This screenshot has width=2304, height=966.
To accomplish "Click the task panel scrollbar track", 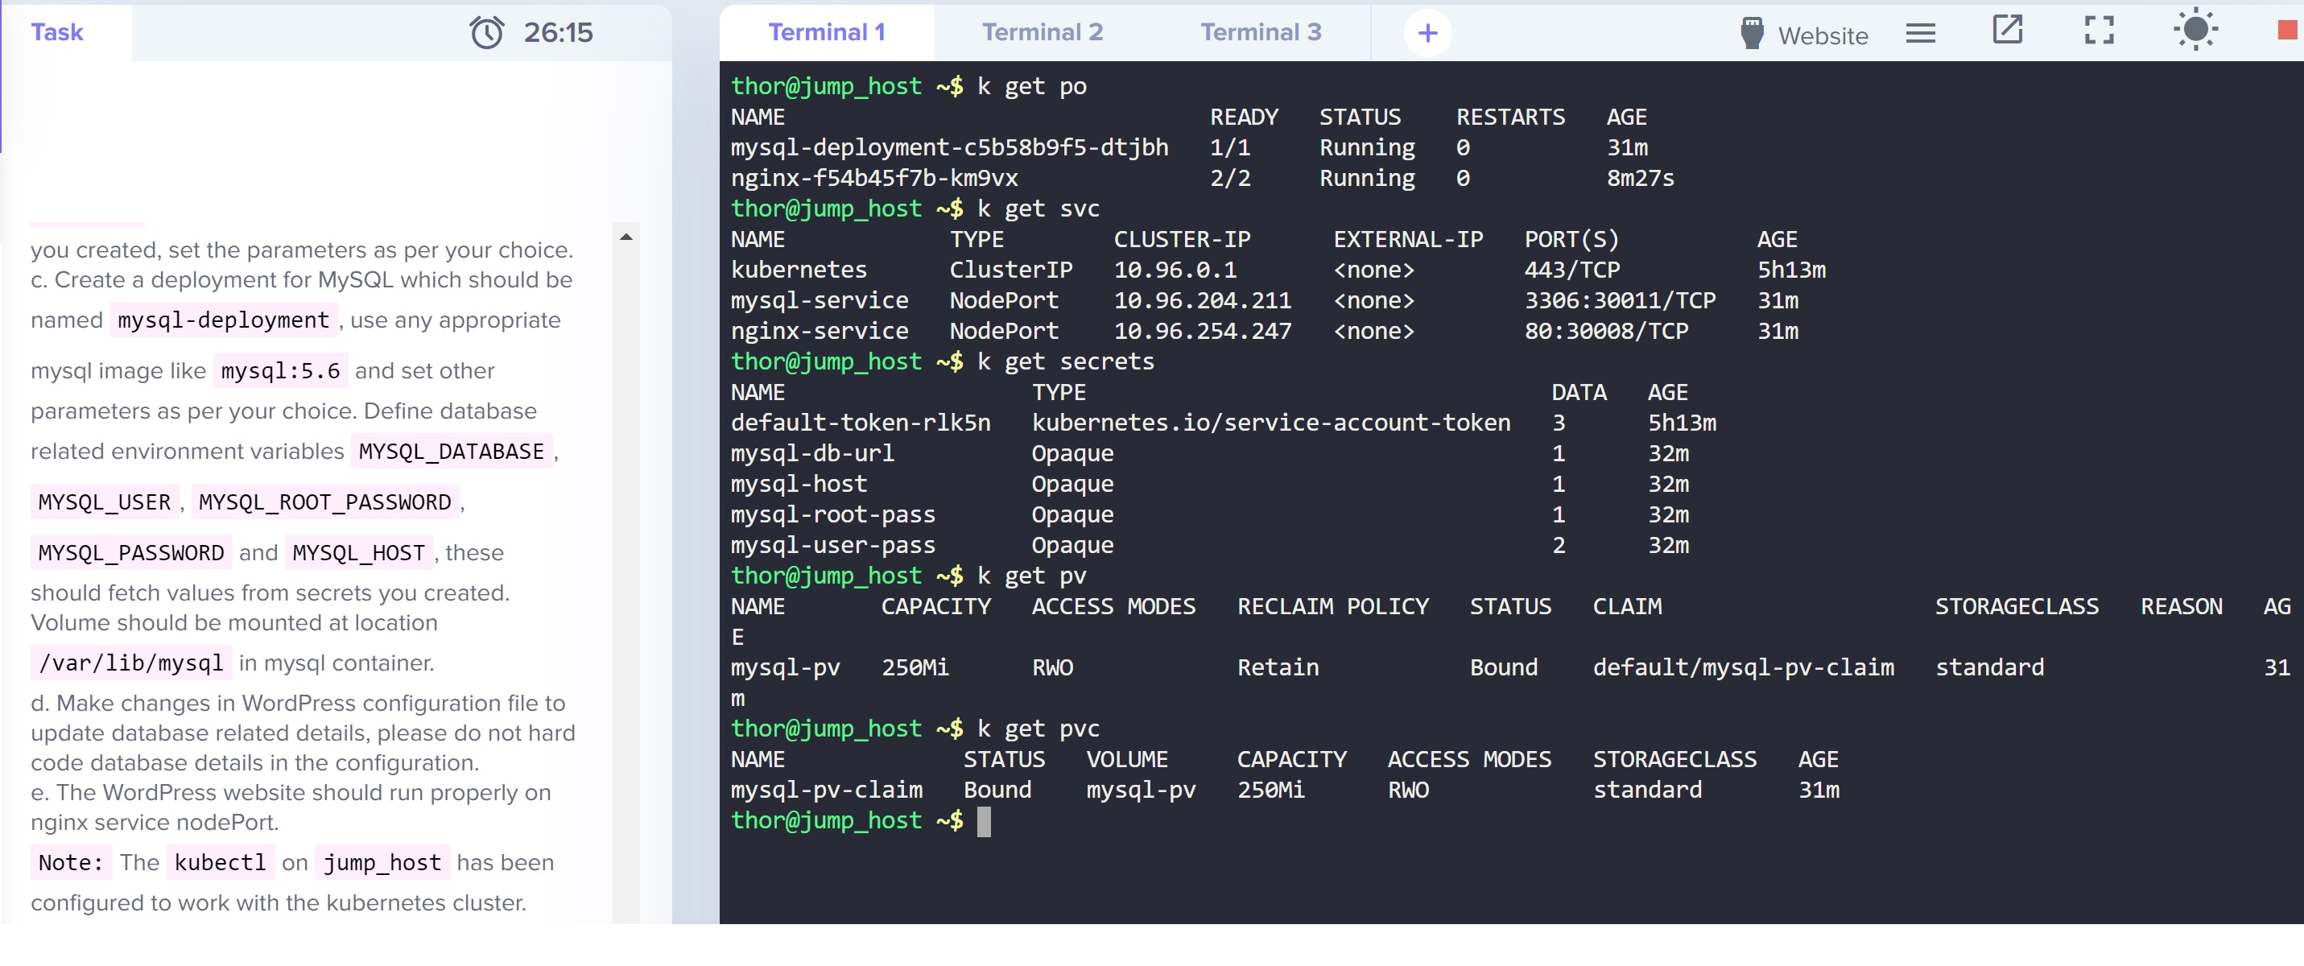I will point(626,572).
